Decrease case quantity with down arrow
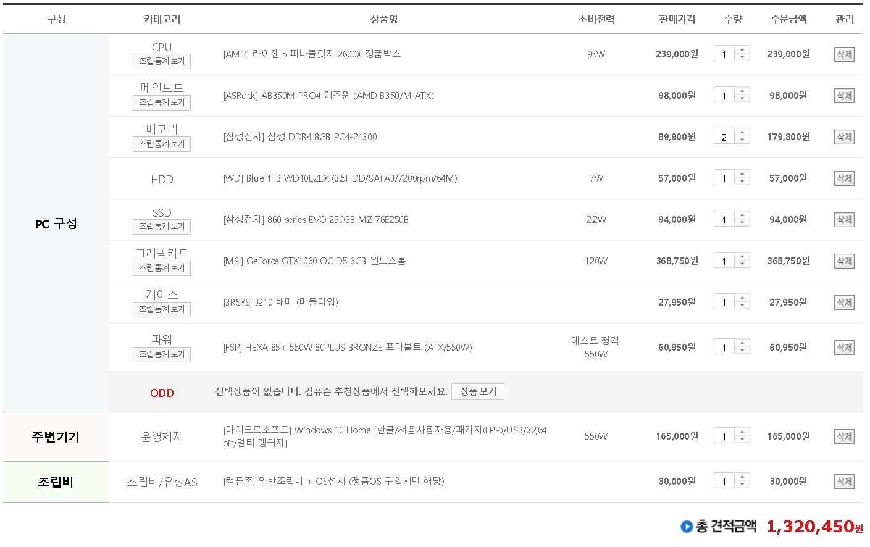Screen dimensions: 870x547 tap(742, 306)
